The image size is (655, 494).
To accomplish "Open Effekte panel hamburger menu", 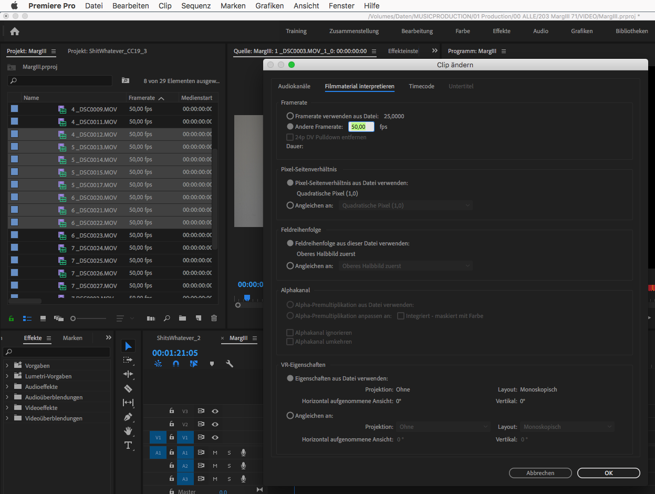I will coord(49,338).
